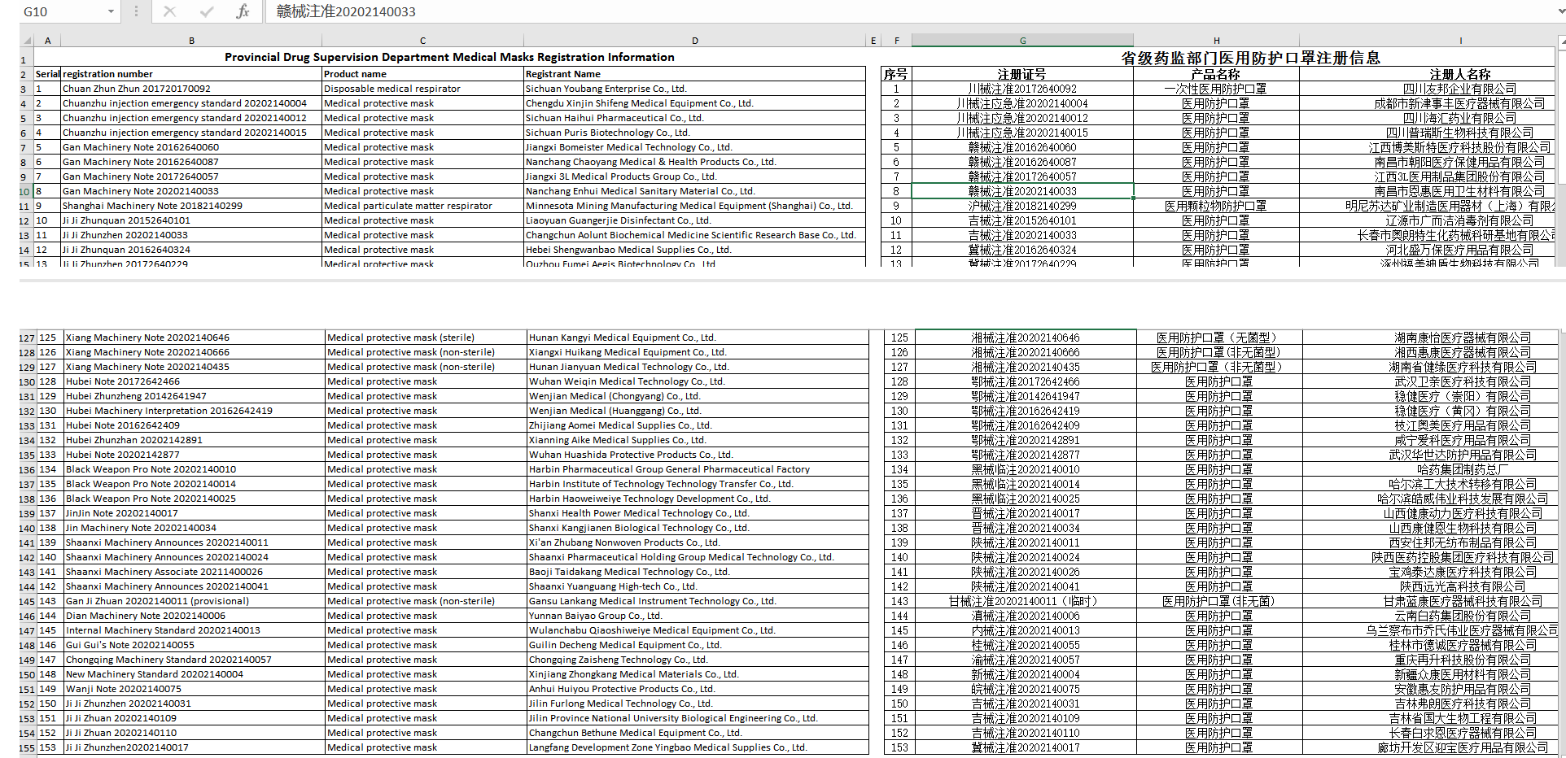Image resolution: width=1566 pixels, height=758 pixels.
Task: Click cell 'Sichuan Youbang Enterprise Co., Ltd.'
Action: pos(694,89)
